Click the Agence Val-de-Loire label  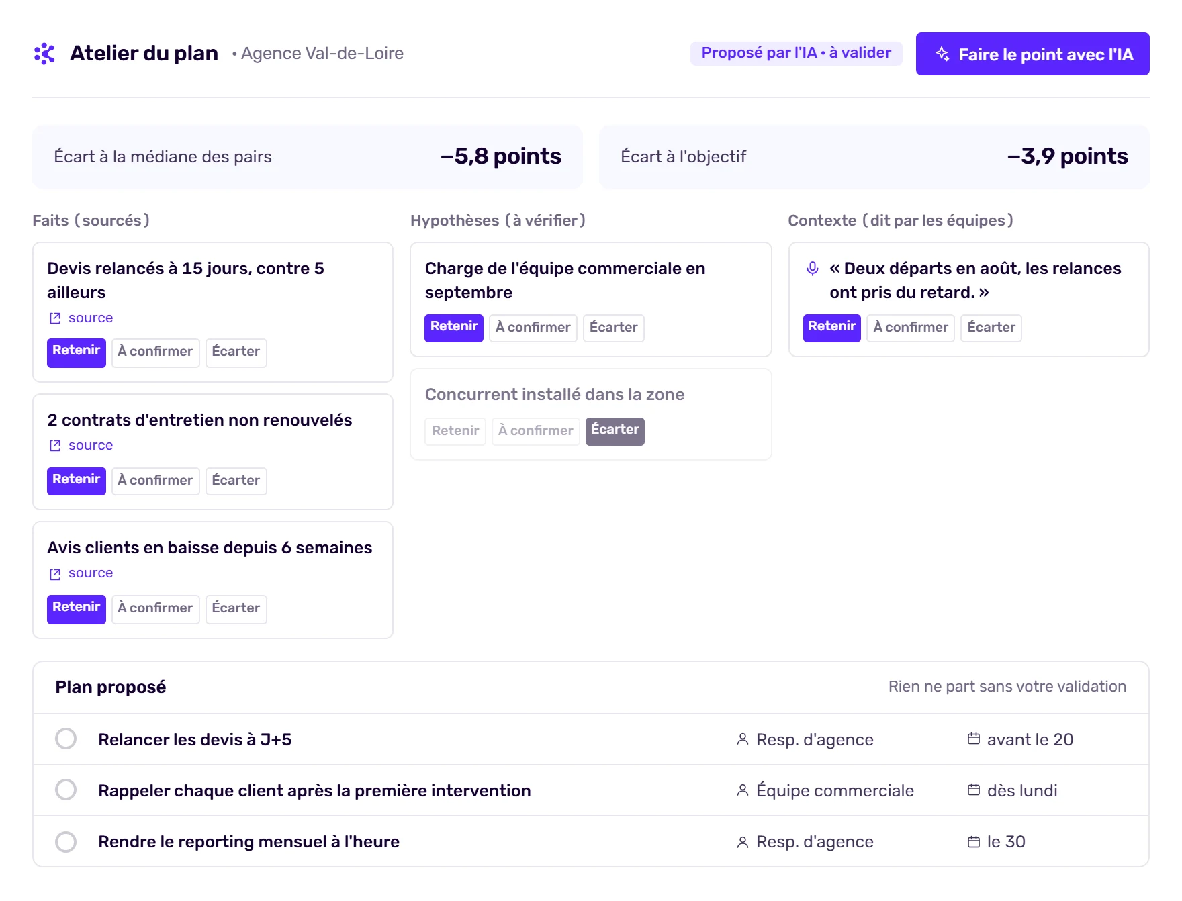pyautogui.click(x=322, y=54)
